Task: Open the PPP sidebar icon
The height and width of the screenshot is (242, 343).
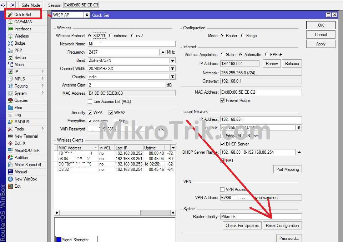Action: (x=10, y=50)
